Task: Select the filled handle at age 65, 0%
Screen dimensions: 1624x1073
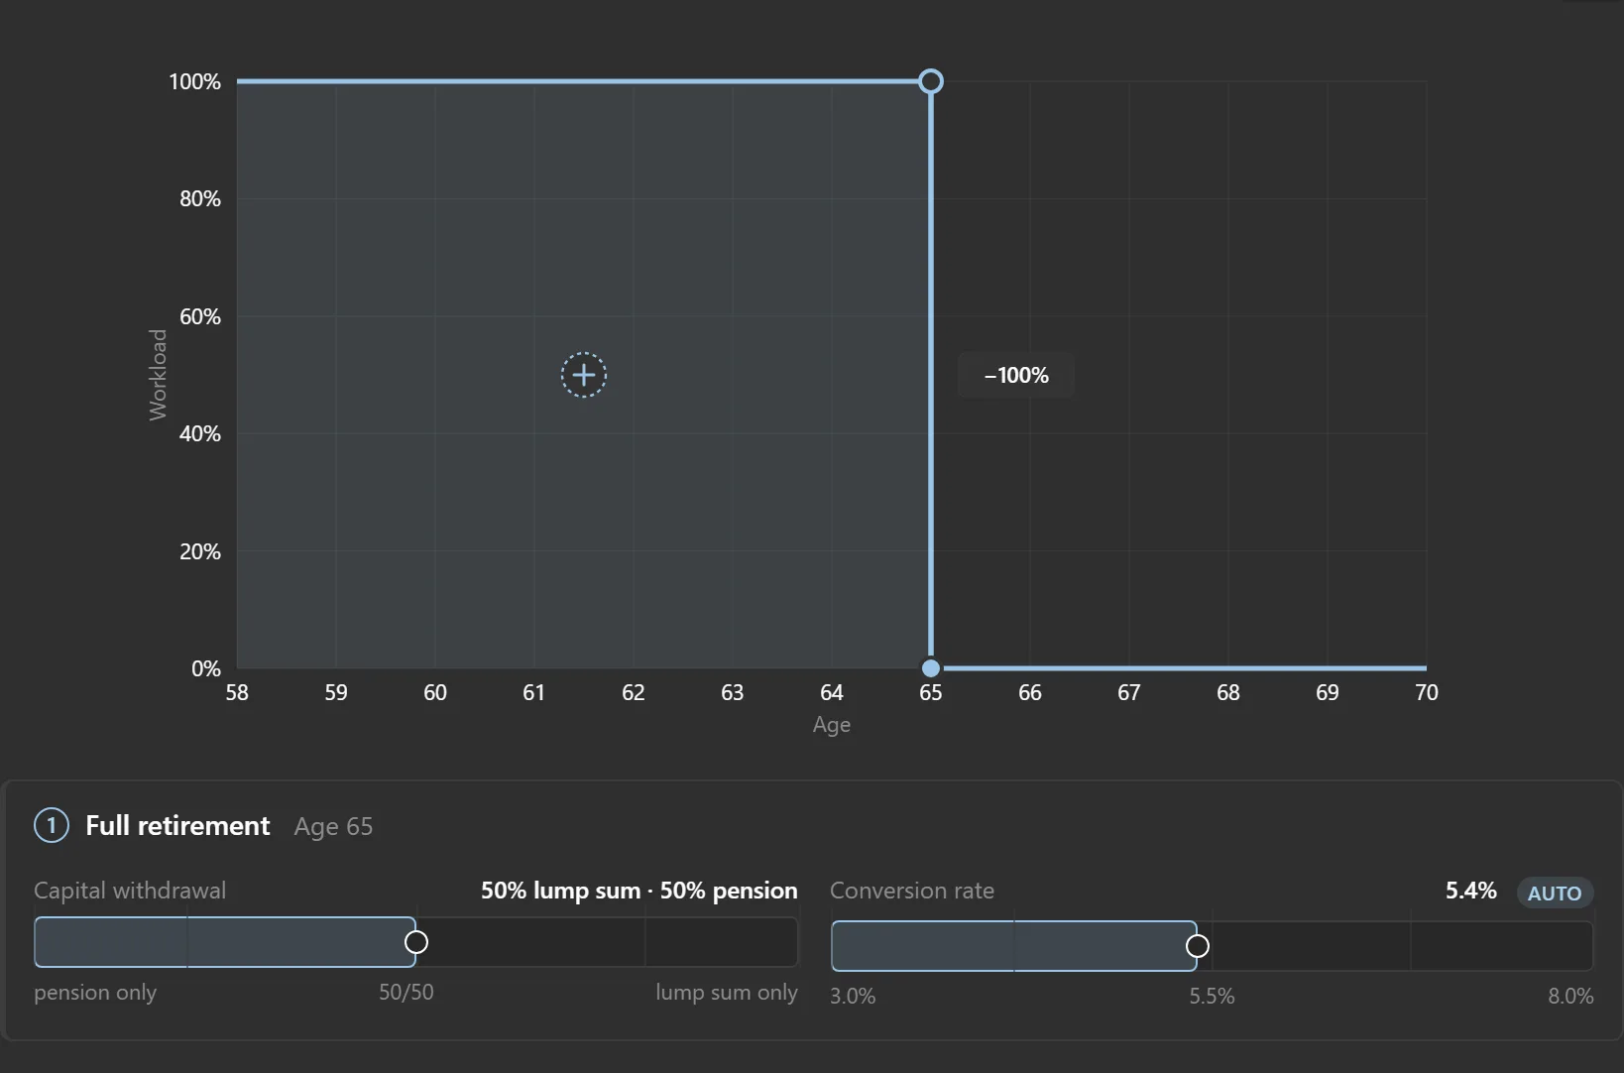Action: point(930,668)
